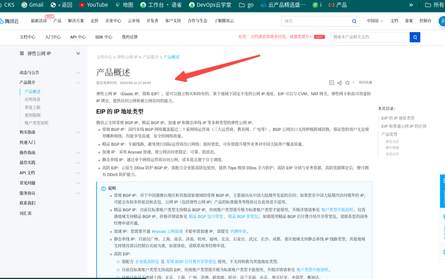Select 应用场景 in the sidebar
Viewport: 445px width, 279px height.
[x=32, y=99]
